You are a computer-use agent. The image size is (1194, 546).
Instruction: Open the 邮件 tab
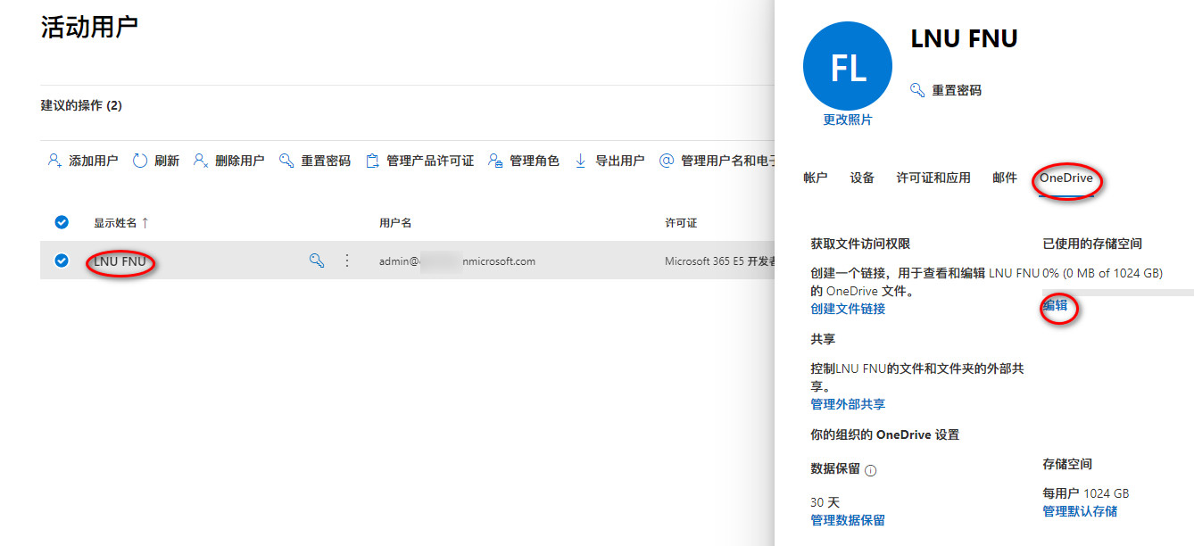[1005, 178]
